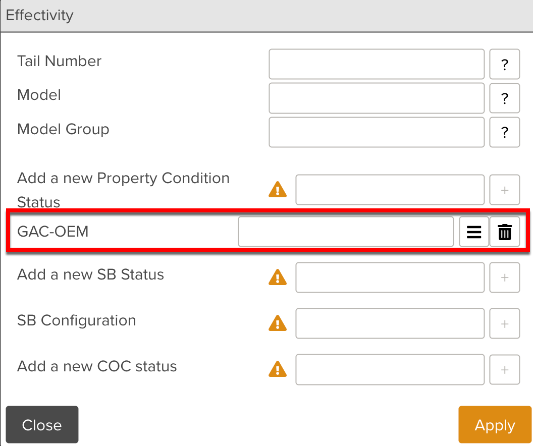
Task: Click the plus button for SB Configuration
Action: click(x=504, y=323)
